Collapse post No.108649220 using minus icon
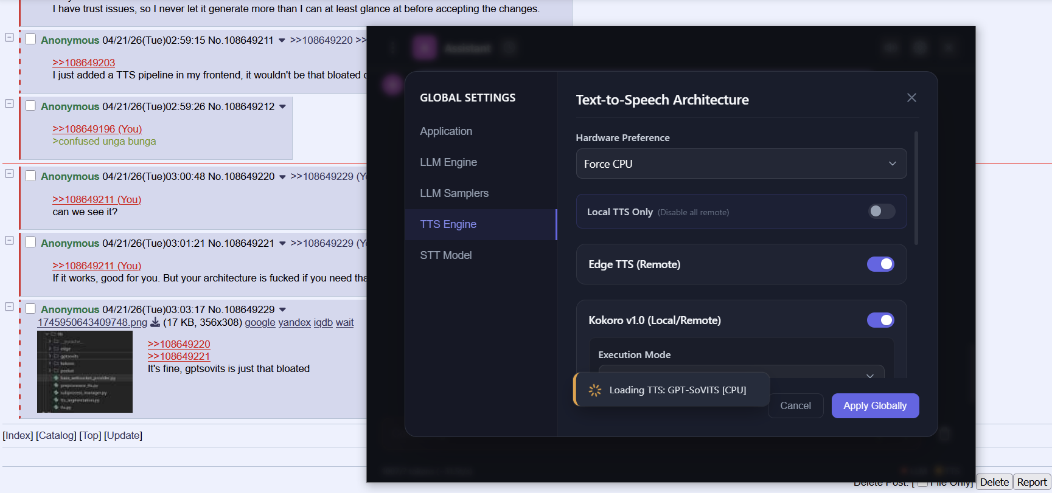The height and width of the screenshot is (493, 1052). (9, 174)
